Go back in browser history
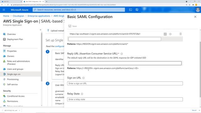Screen dimensions: 201x113 [2, 5]
